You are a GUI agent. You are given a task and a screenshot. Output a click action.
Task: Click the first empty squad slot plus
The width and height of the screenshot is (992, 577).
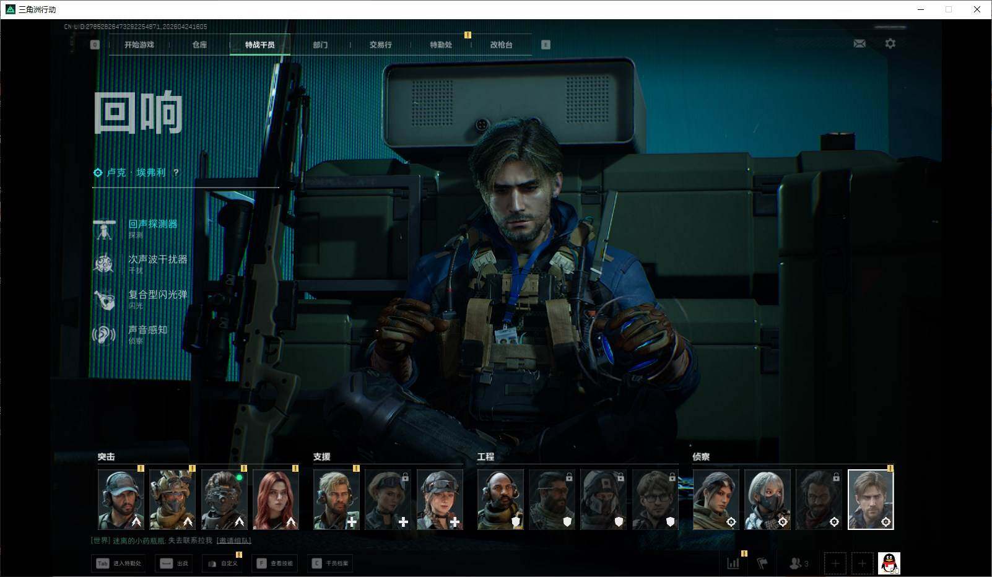tap(835, 563)
